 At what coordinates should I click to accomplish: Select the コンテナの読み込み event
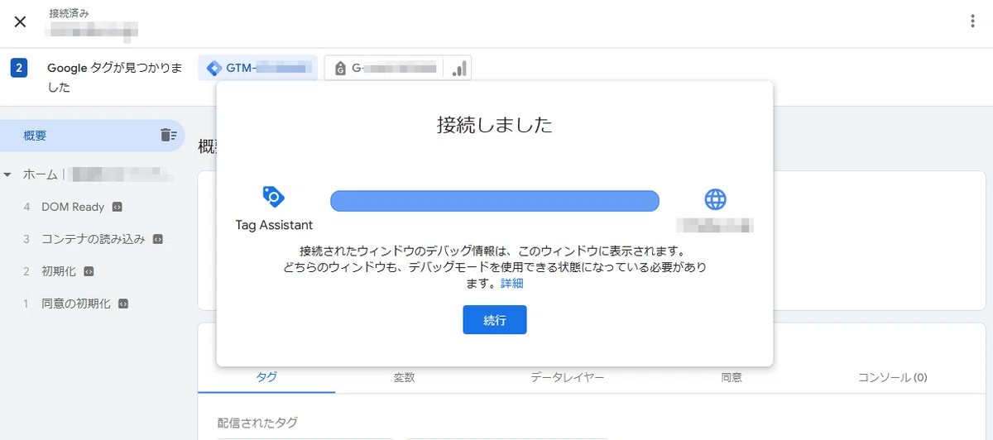pos(93,239)
